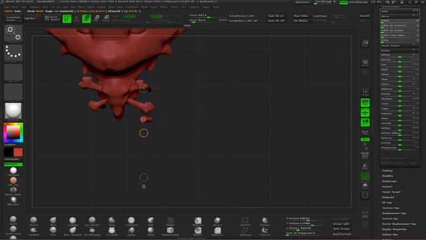Activate Quick Sketch mode
Viewport: 426px width, 240px height.
click(52, 18)
